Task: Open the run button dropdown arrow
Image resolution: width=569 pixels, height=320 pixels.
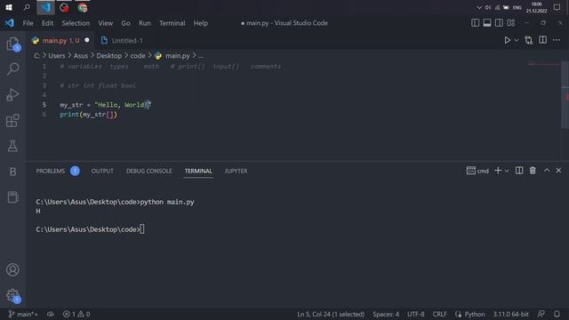Action: click(517, 40)
